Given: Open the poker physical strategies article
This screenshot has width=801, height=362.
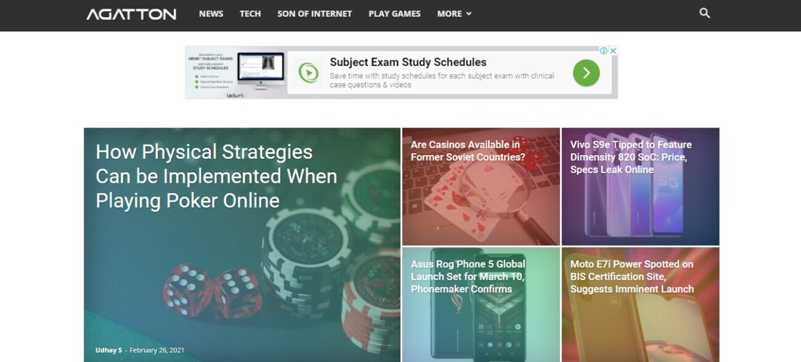Looking at the screenshot, I should click(x=216, y=176).
